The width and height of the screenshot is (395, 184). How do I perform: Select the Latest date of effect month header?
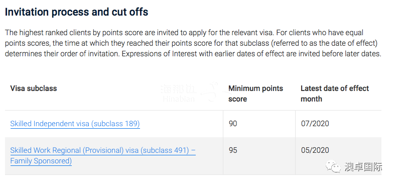pyautogui.click(x=335, y=94)
